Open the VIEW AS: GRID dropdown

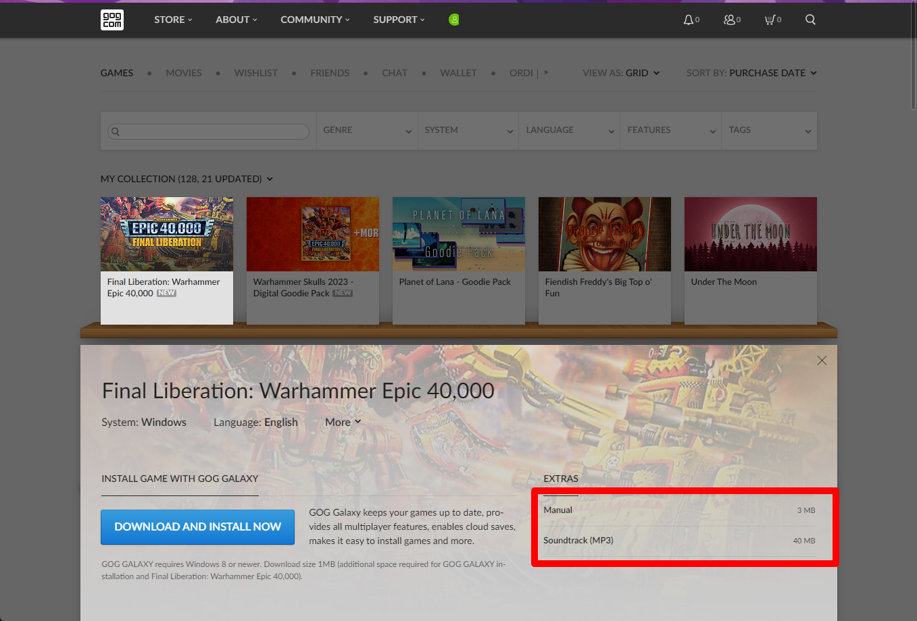click(621, 73)
